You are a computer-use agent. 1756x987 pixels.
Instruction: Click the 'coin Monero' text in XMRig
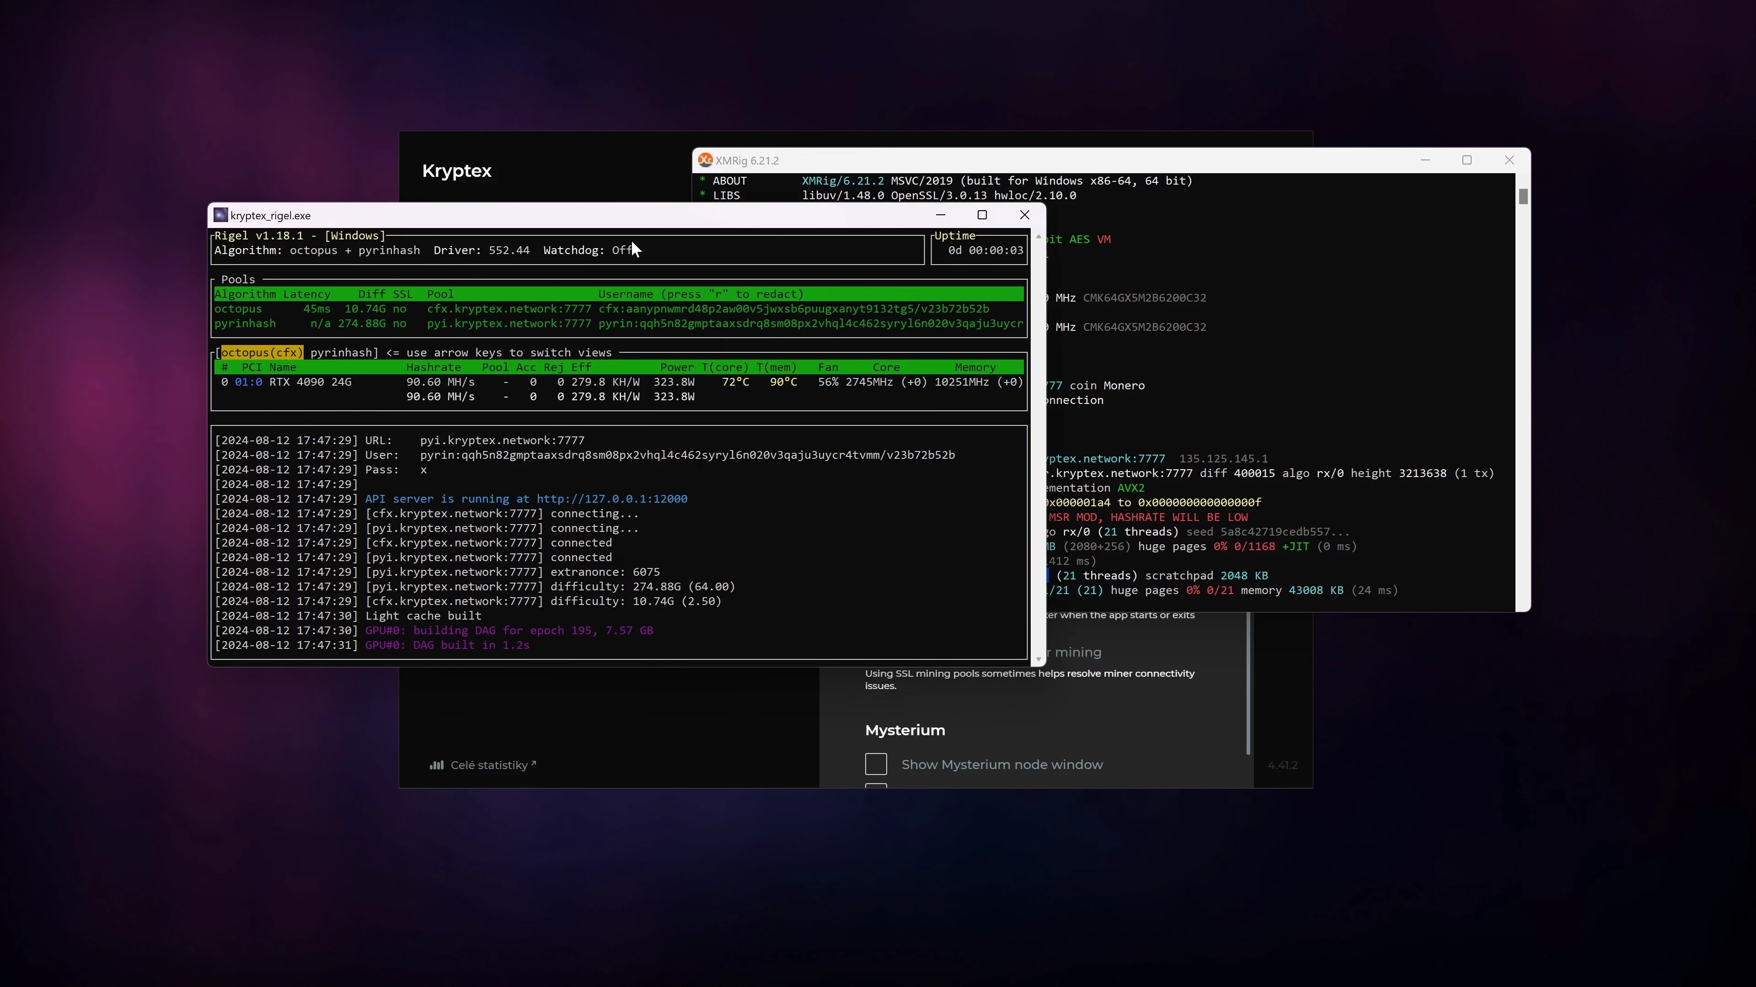pyautogui.click(x=1107, y=386)
